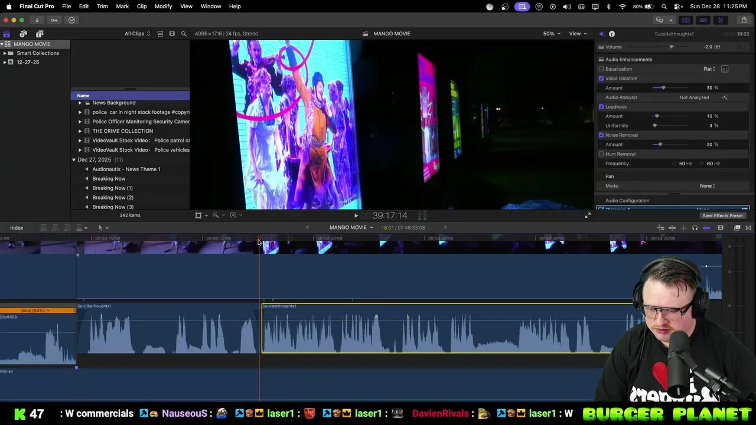Viewport: 756px width, 425px height.
Task: Open the viewer 50% zoom dropdown
Action: coord(552,34)
